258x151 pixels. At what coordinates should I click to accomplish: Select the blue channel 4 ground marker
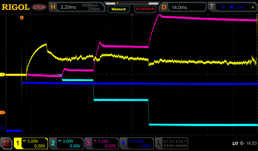point(3,128)
